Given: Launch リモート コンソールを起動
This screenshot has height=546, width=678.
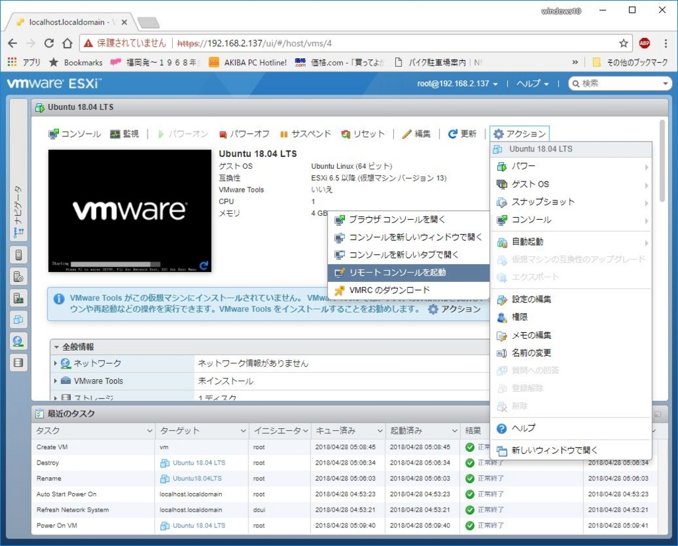Looking at the screenshot, I should 409,273.
